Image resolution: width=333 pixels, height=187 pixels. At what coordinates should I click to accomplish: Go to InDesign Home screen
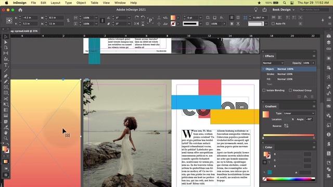(20, 10)
